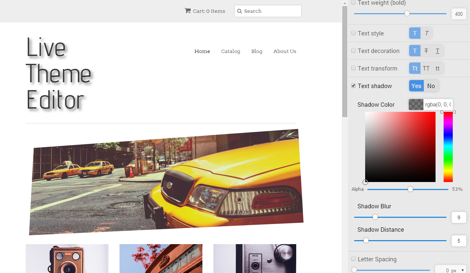Select the plain "T" decoration icon
Viewport: 470px width, 273px height.
[415, 50]
